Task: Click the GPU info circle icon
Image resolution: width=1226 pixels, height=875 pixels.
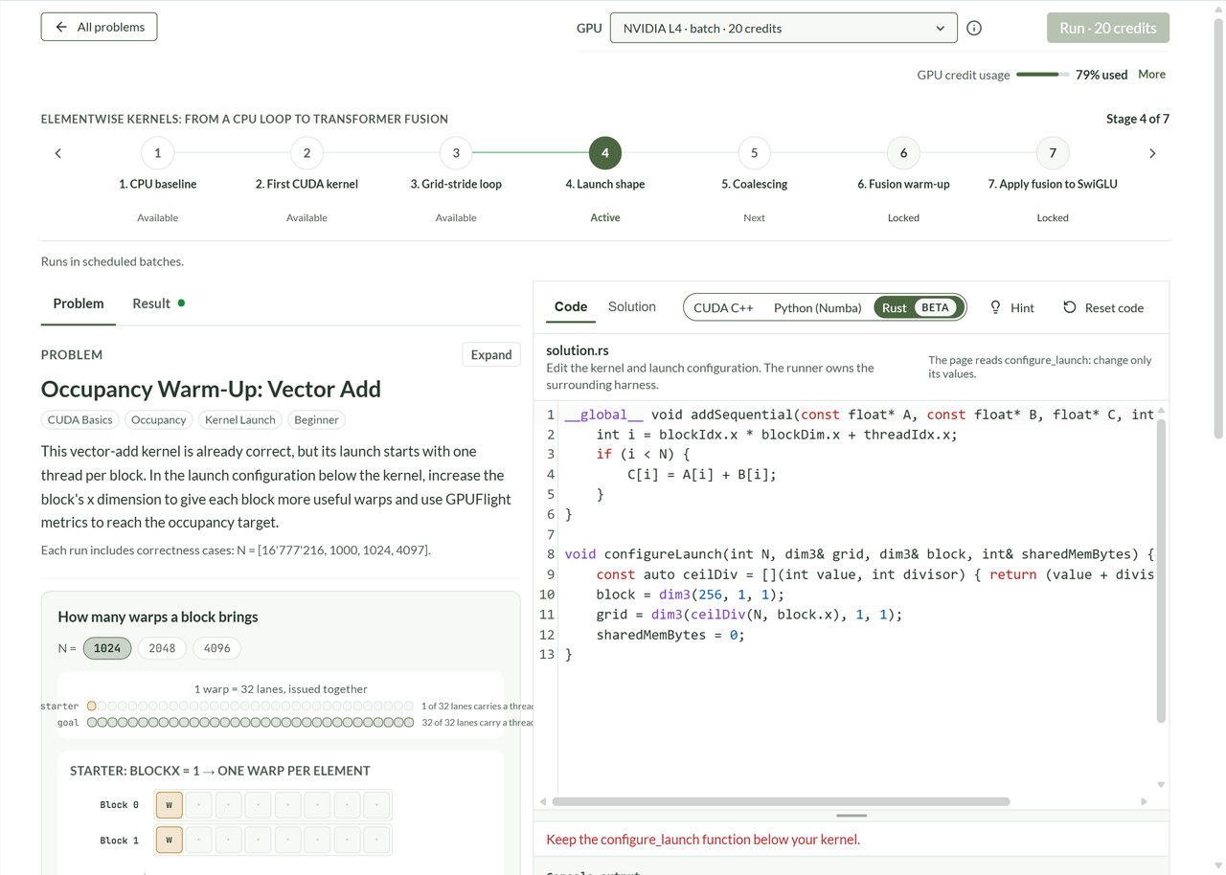Action: 974,28
